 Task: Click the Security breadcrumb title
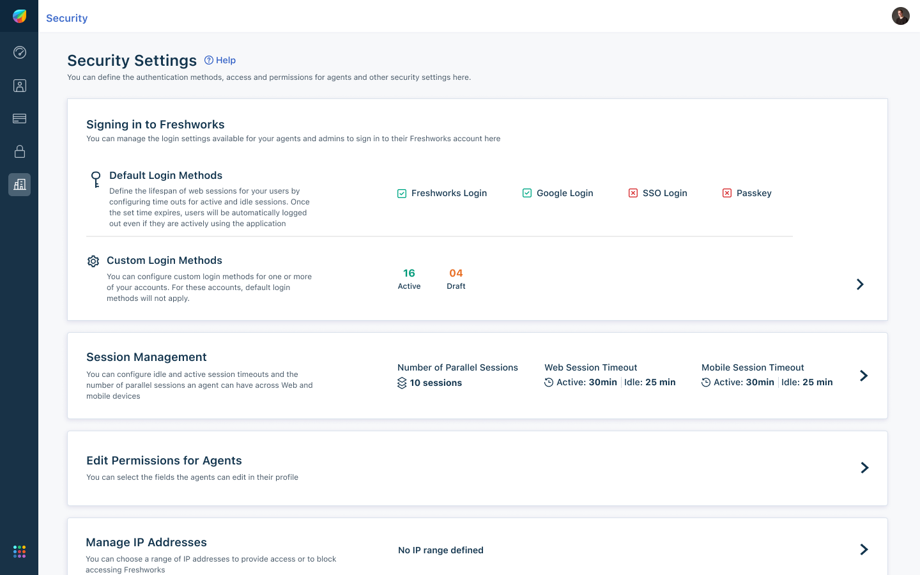(x=67, y=18)
